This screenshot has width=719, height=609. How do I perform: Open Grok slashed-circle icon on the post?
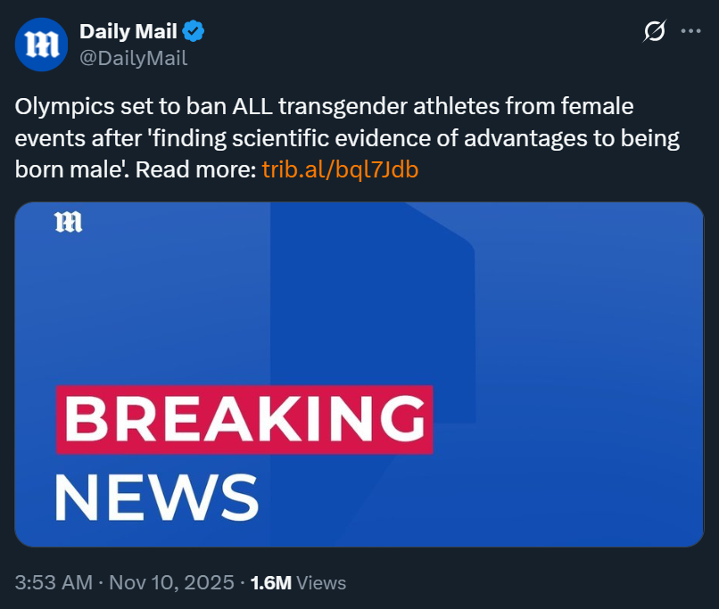coord(654,32)
